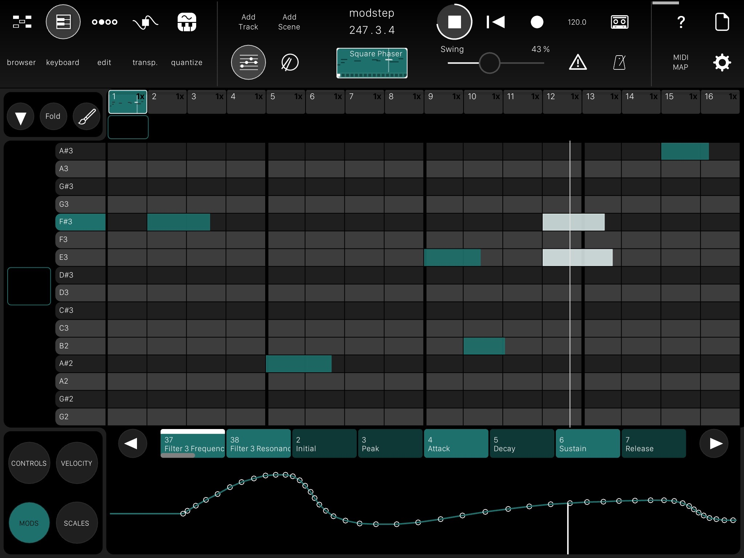Viewport: 744px width, 558px height.
Task: Open the mixer sliders icon
Action: point(248,62)
